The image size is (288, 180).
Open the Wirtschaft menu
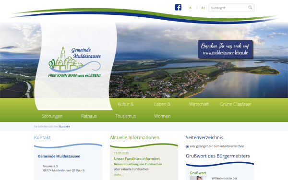[199, 104]
